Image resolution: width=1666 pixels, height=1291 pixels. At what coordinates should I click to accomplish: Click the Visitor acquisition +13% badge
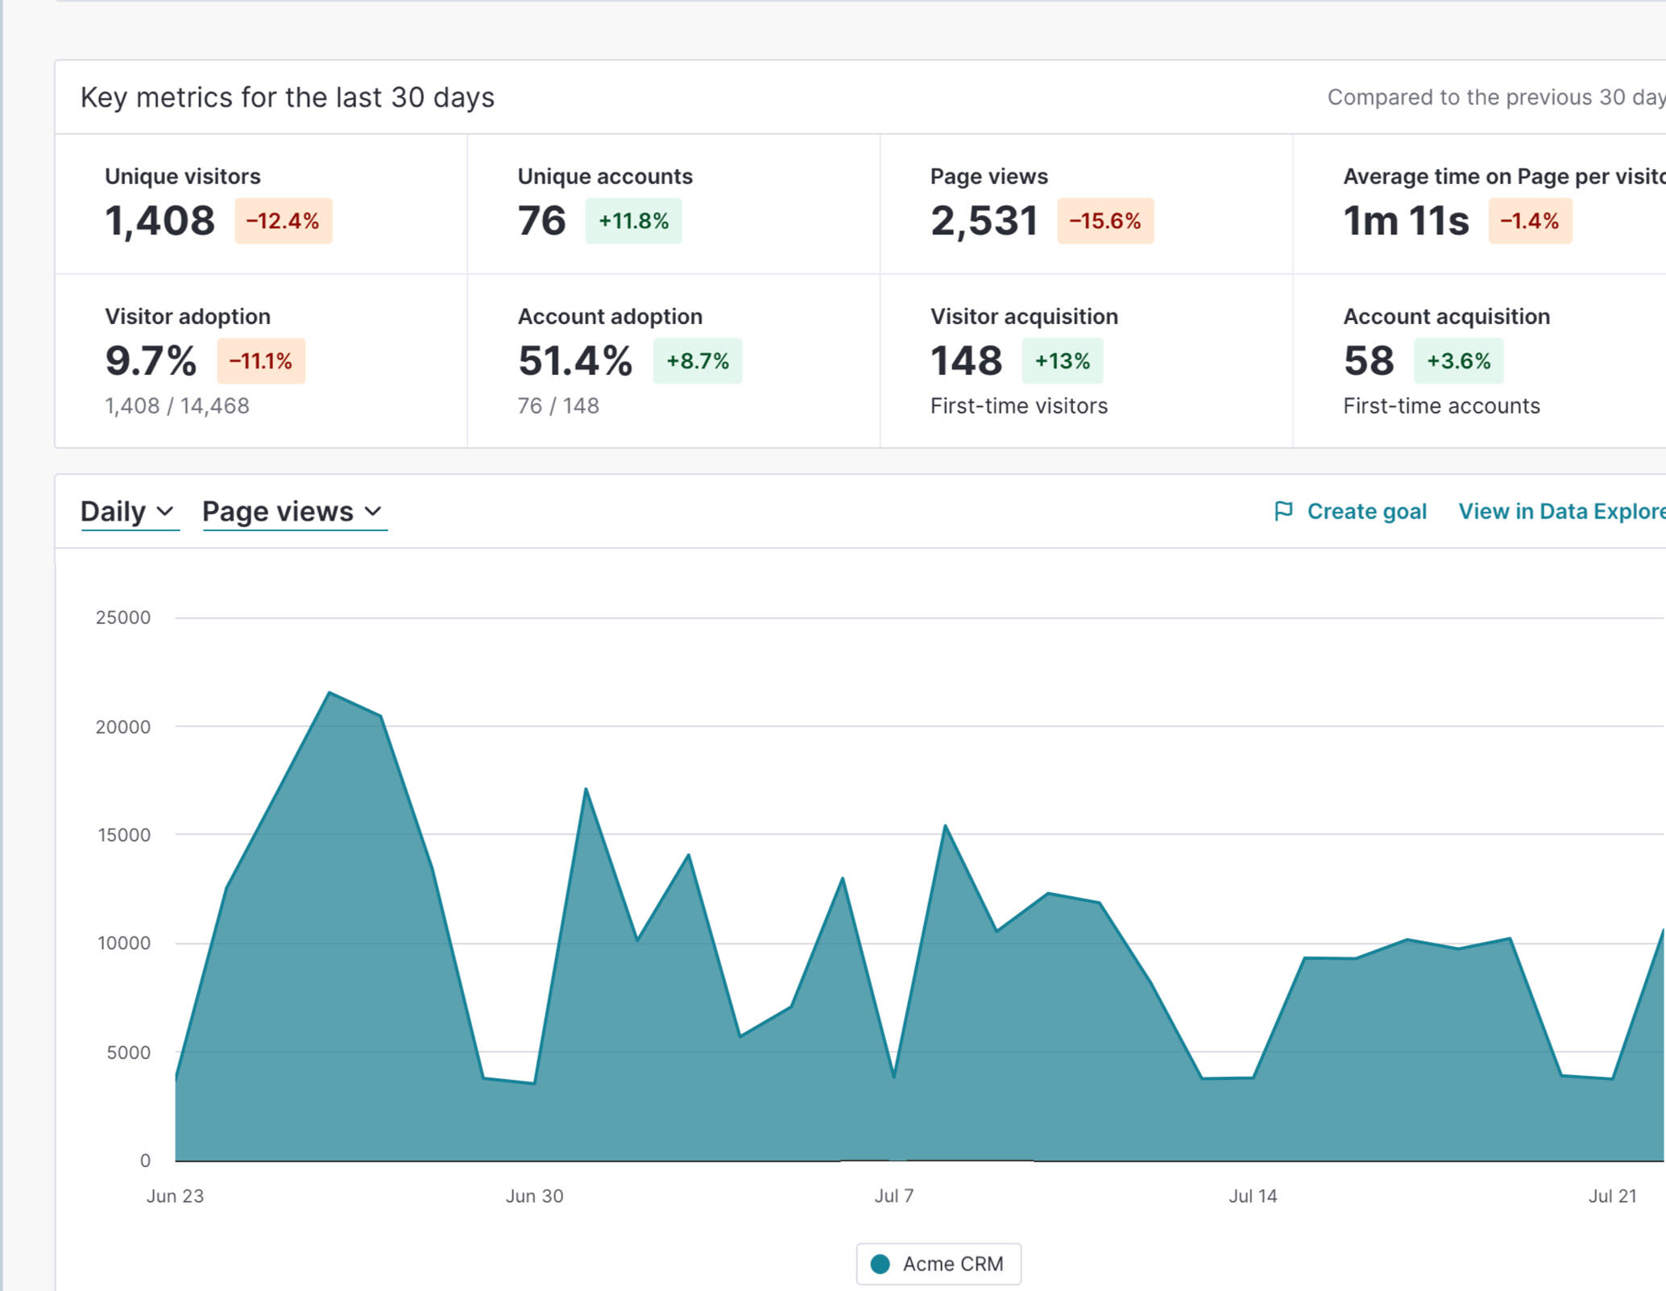[x=1062, y=361]
